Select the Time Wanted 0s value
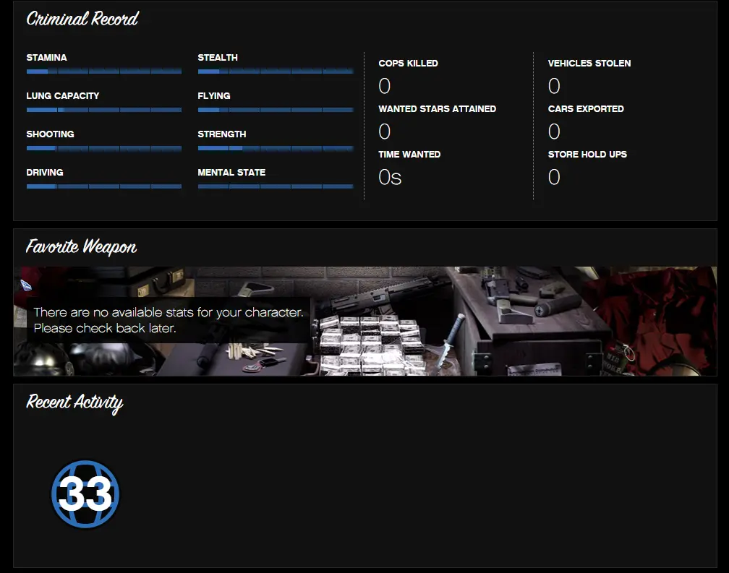This screenshot has width=729, height=573. pyautogui.click(x=390, y=177)
